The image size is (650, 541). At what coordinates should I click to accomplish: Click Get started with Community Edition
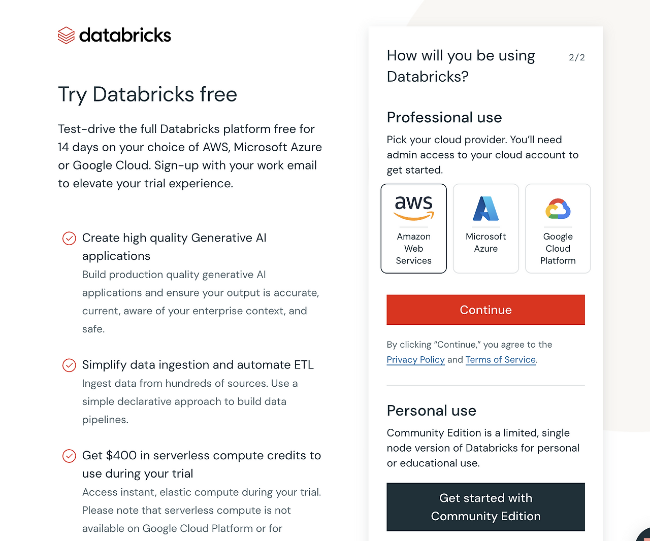tap(485, 506)
